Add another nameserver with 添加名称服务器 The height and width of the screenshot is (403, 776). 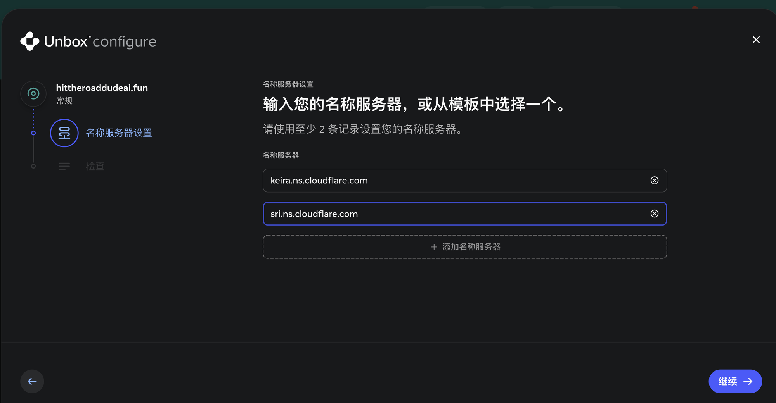click(x=465, y=247)
